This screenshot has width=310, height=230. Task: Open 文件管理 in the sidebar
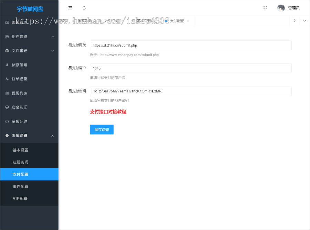pos(29,51)
